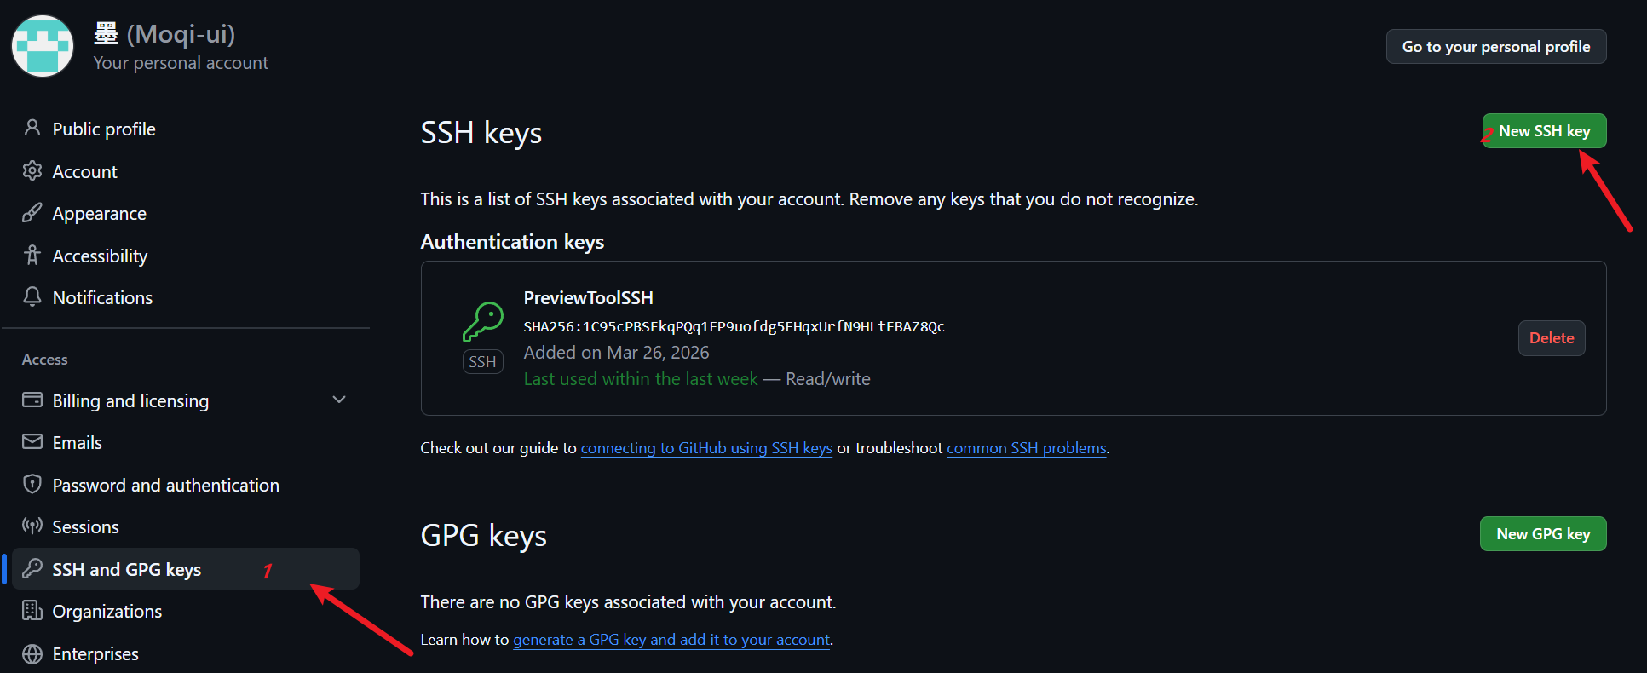Click the paintbrush icon beside Appearance
The height and width of the screenshot is (673, 1647).
(32, 213)
